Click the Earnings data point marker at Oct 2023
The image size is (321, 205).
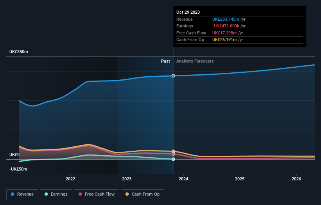(x=173, y=159)
